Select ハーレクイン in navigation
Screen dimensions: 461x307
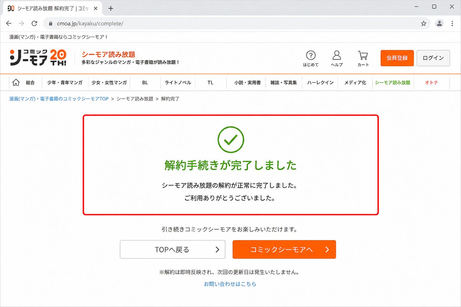coord(320,82)
